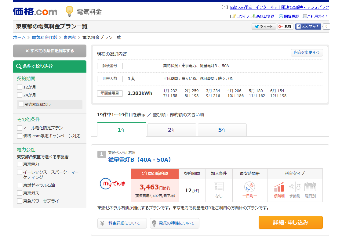The image size is (342, 241).
Task: Open the 東京都 breadcrumb link
Action: (70, 38)
